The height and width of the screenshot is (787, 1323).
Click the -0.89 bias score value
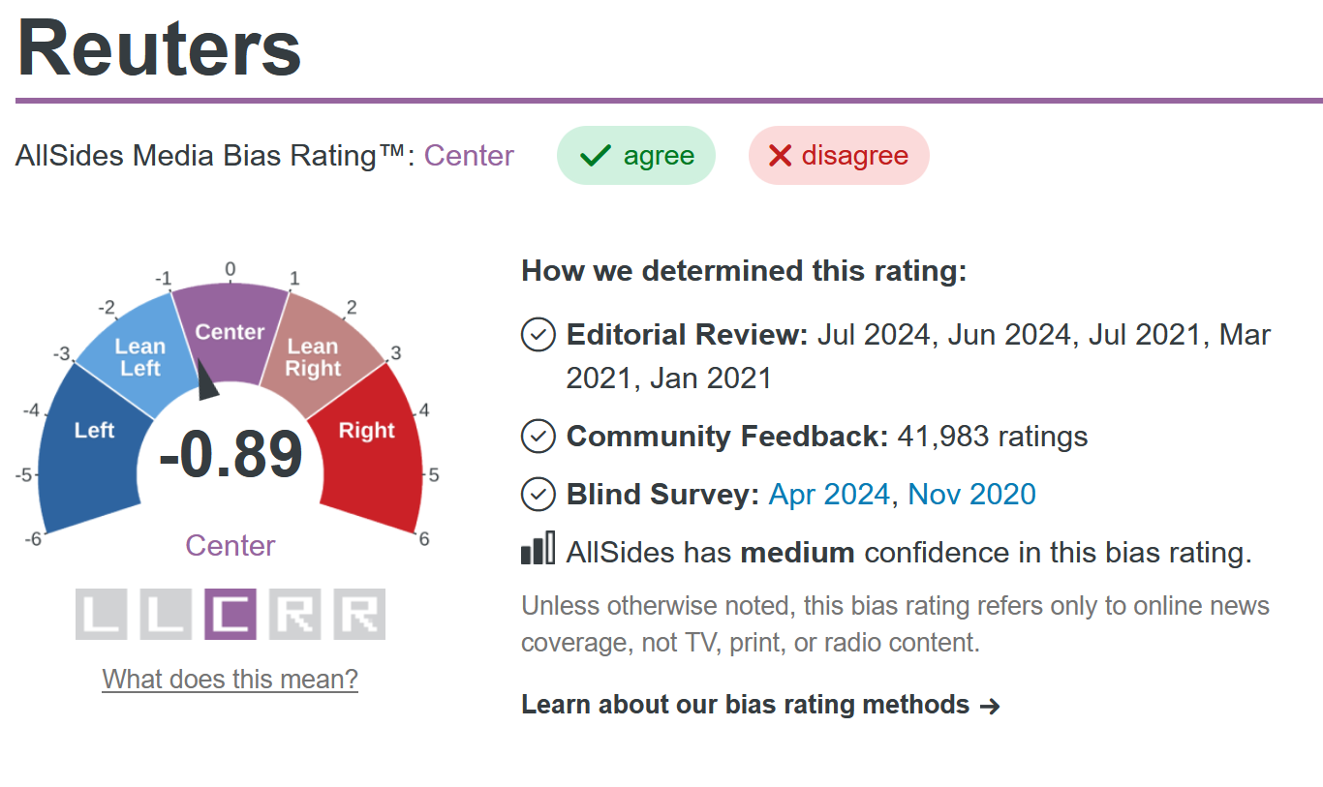[231, 456]
